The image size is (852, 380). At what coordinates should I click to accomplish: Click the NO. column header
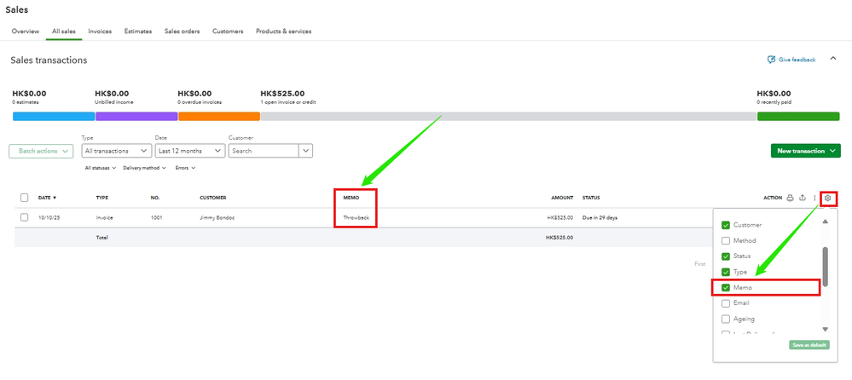pos(155,199)
